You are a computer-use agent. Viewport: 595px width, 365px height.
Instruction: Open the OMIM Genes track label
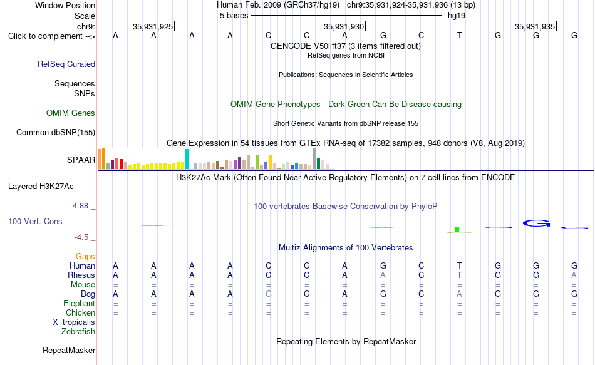click(x=70, y=113)
